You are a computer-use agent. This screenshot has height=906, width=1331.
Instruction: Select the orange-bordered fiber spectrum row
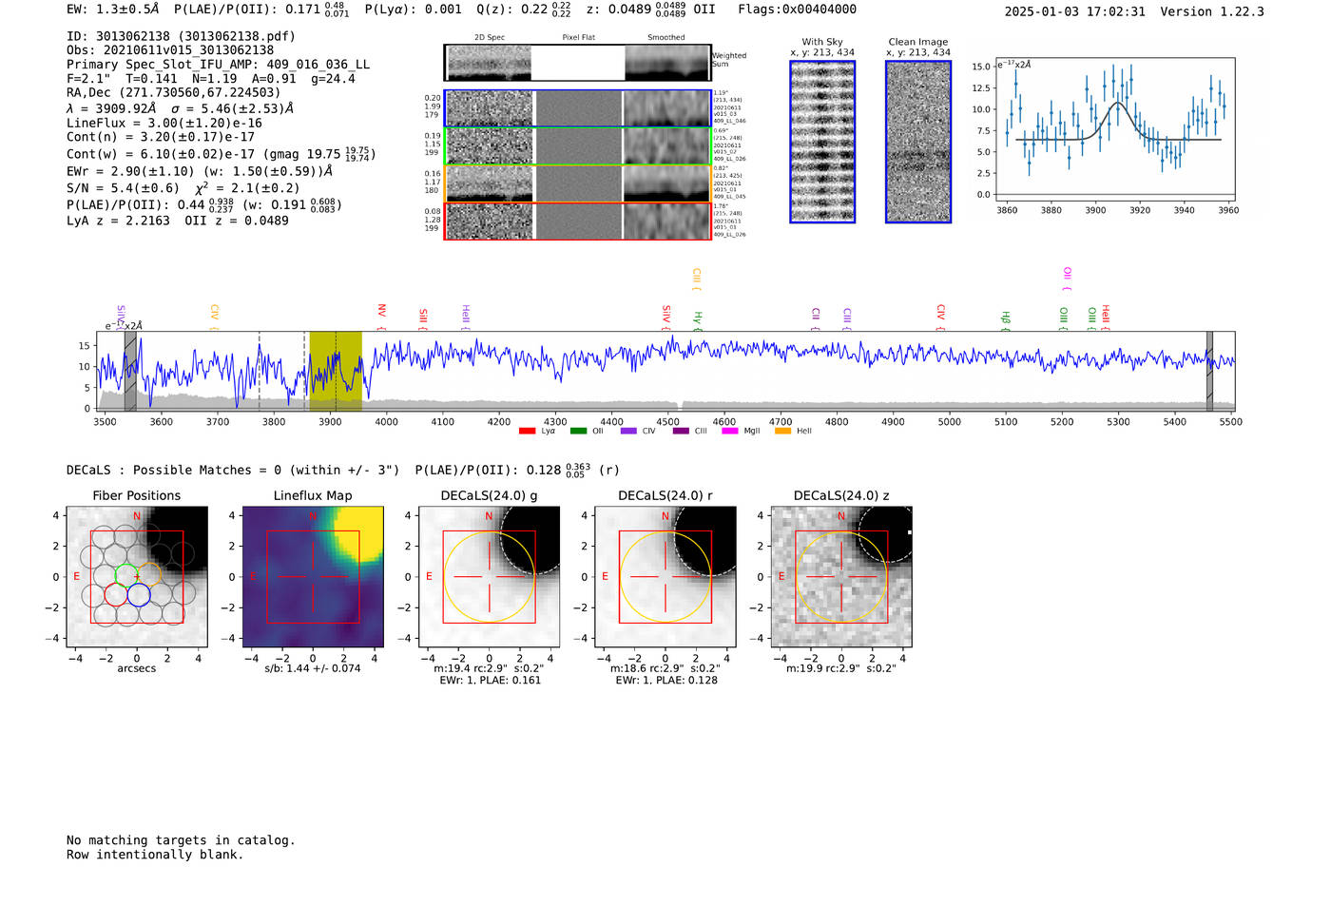[x=578, y=183]
